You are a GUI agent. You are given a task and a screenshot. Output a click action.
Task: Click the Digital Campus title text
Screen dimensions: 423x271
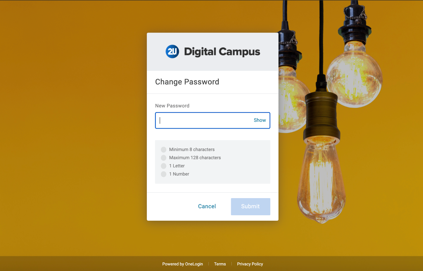[222, 52]
